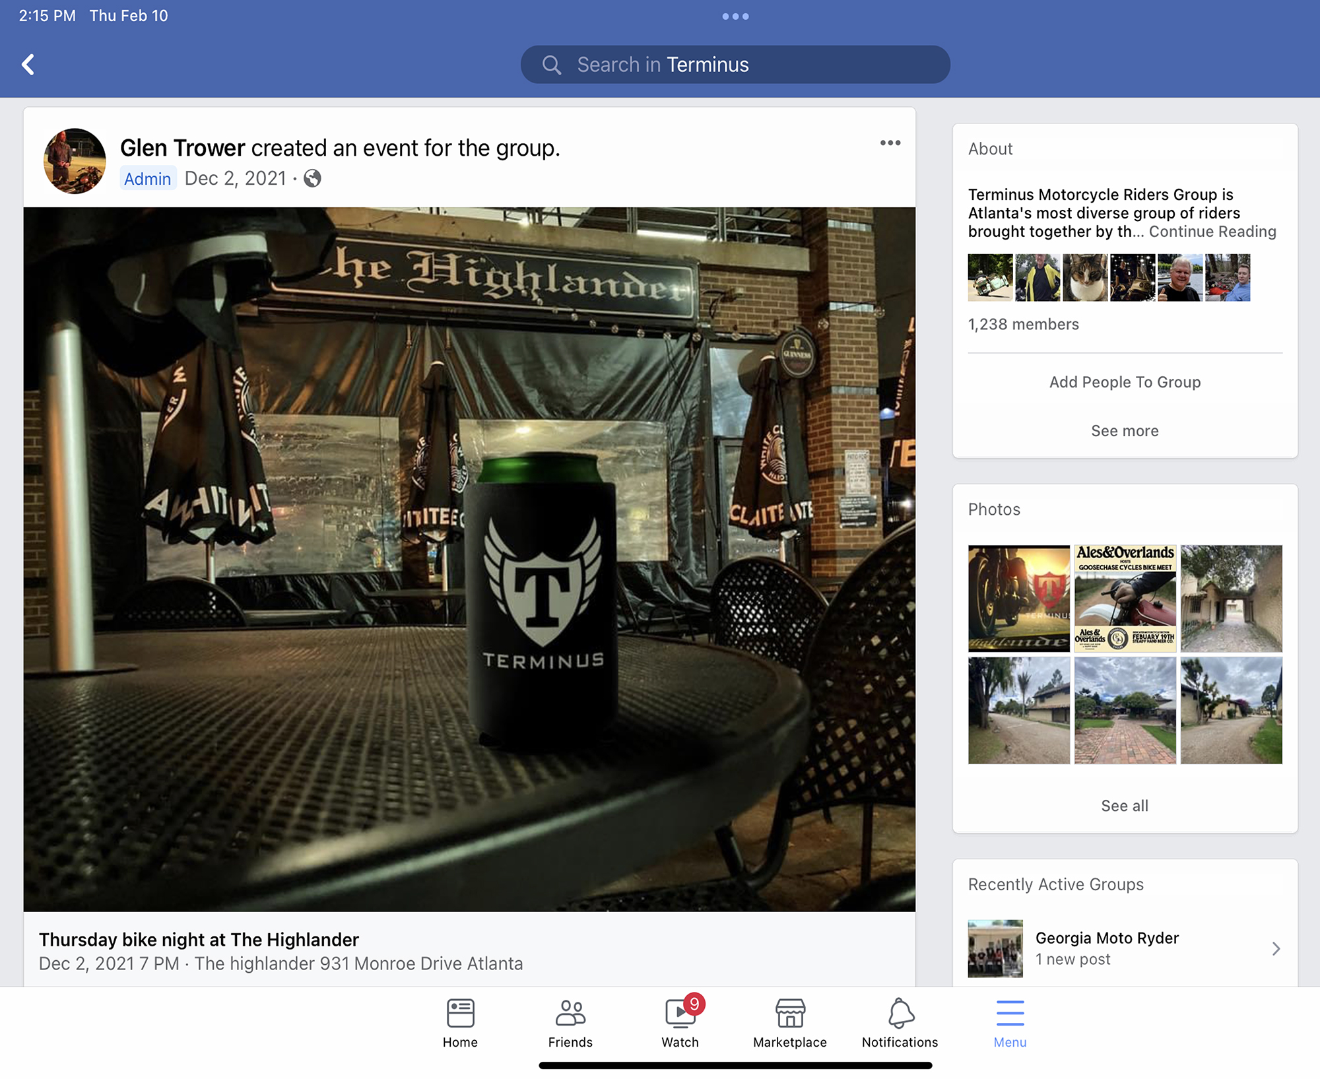This screenshot has height=1079, width=1320.
Task: Tap the back arrow in header
Action: tap(28, 64)
